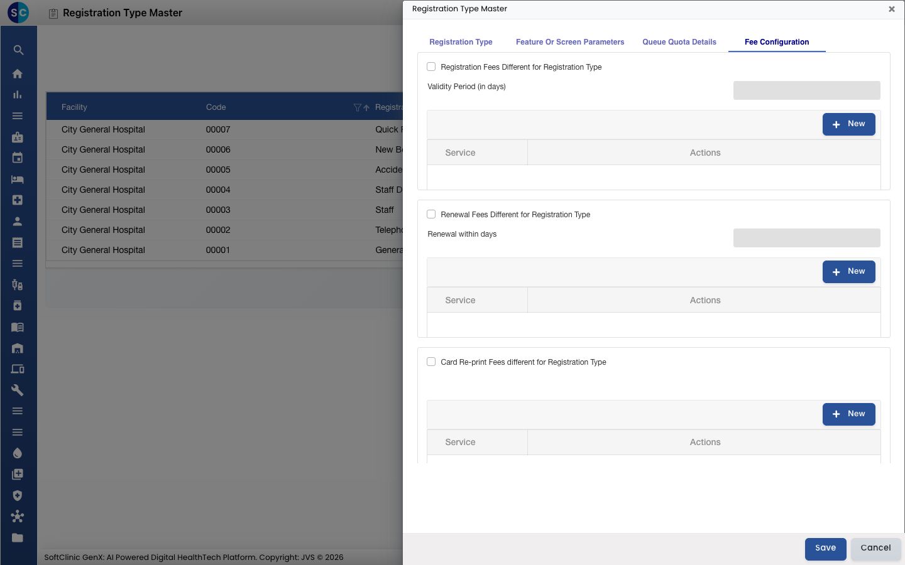Click the Renewal within days field
The width and height of the screenshot is (905, 565).
pyautogui.click(x=806, y=238)
